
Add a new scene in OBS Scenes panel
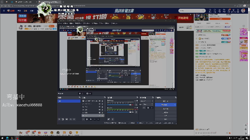(x=59, y=119)
